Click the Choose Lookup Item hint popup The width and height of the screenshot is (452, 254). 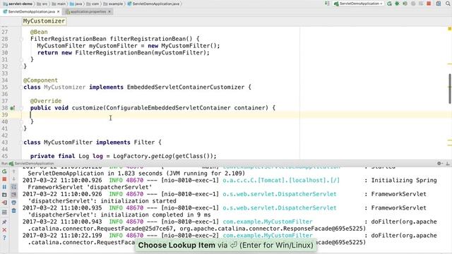[225, 246]
